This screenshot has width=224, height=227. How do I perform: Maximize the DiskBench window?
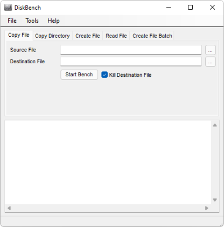click(x=190, y=8)
